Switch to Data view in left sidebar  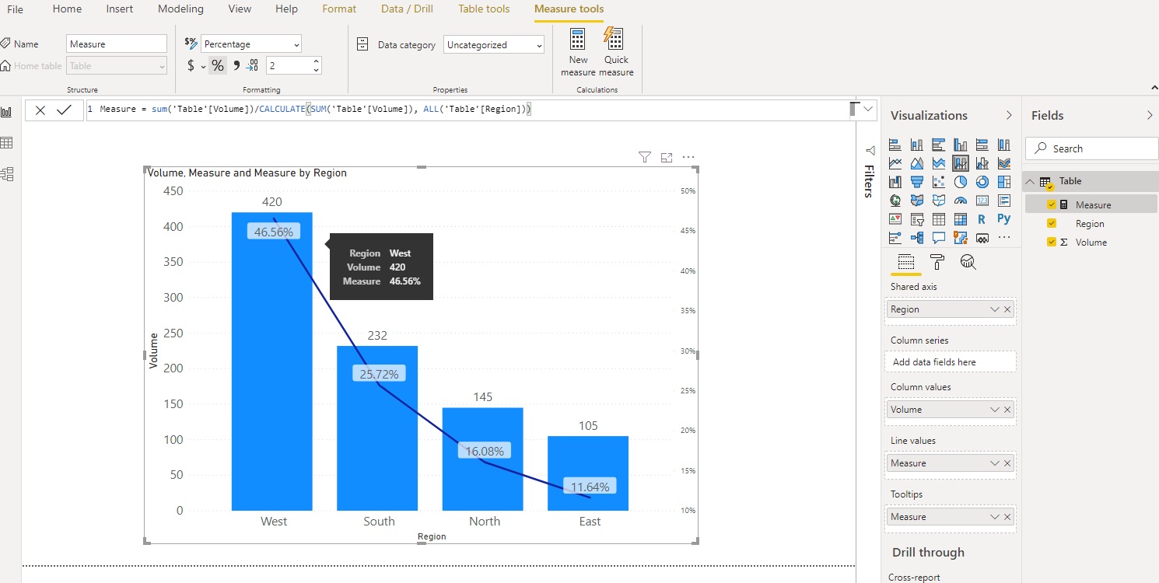[x=7, y=143]
